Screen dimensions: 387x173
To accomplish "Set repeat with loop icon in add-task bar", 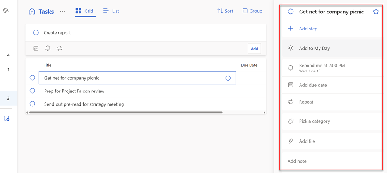I will [x=59, y=48].
